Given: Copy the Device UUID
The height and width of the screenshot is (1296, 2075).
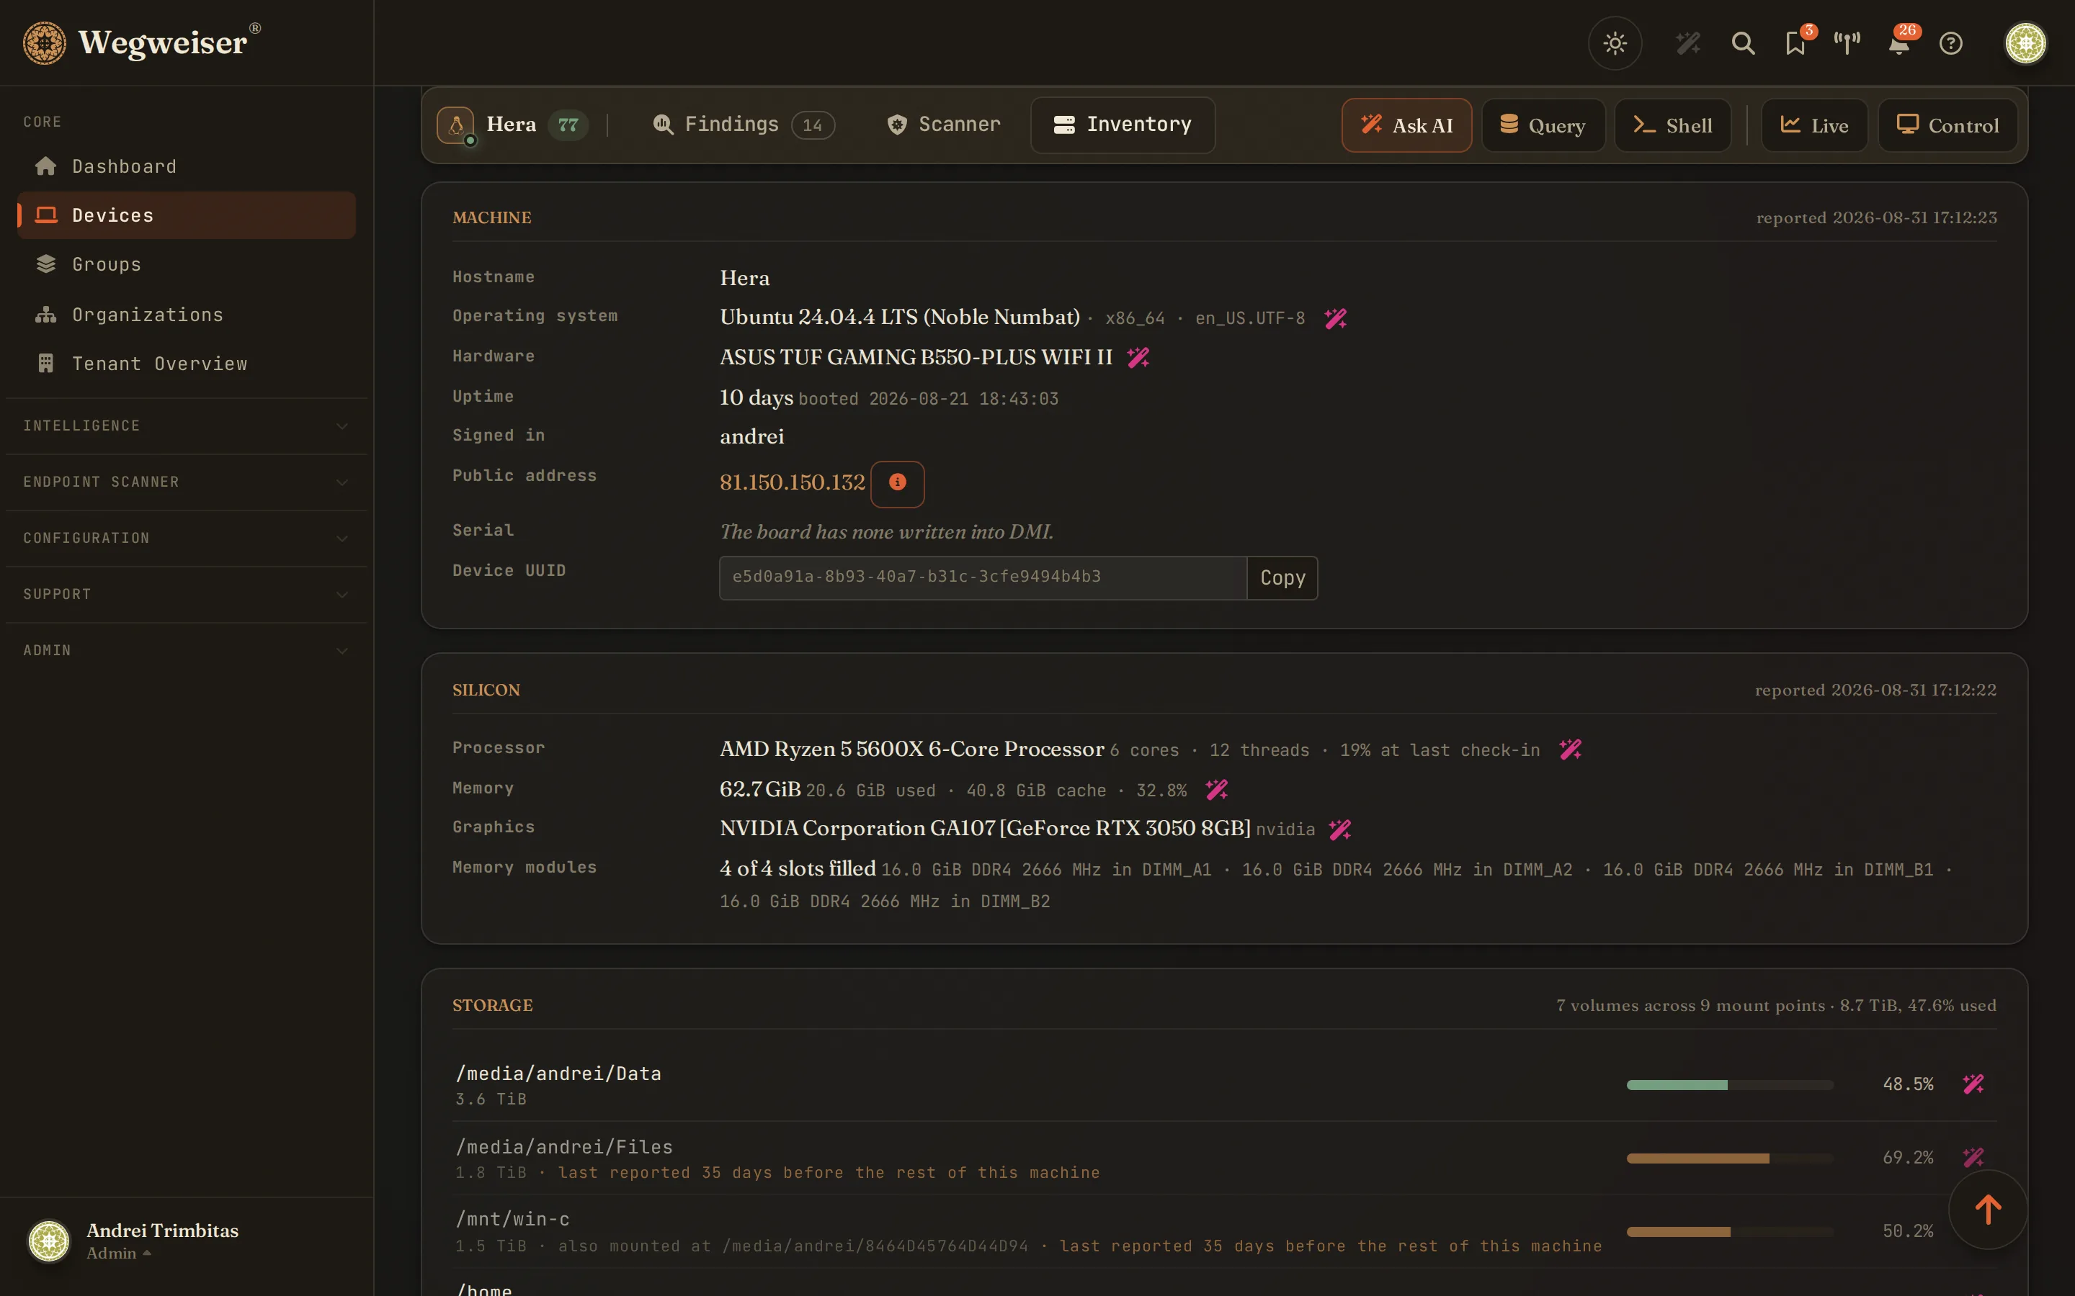Looking at the screenshot, I should 1282,577.
